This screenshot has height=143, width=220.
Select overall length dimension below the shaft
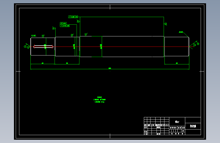110,68
